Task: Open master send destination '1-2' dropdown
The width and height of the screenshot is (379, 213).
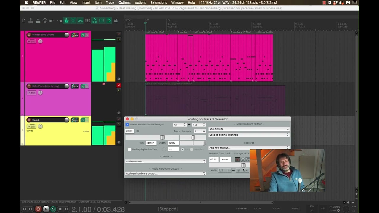Action: [x=199, y=125]
